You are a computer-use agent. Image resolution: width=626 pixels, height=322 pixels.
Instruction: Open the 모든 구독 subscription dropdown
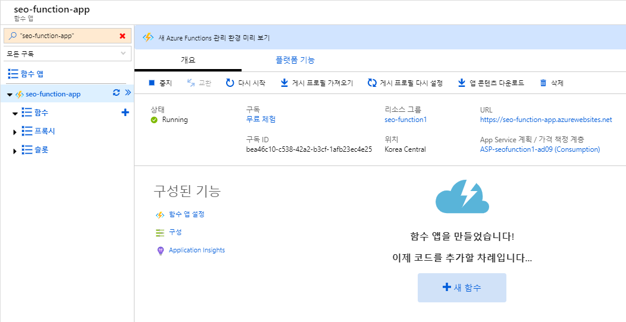pos(67,54)
